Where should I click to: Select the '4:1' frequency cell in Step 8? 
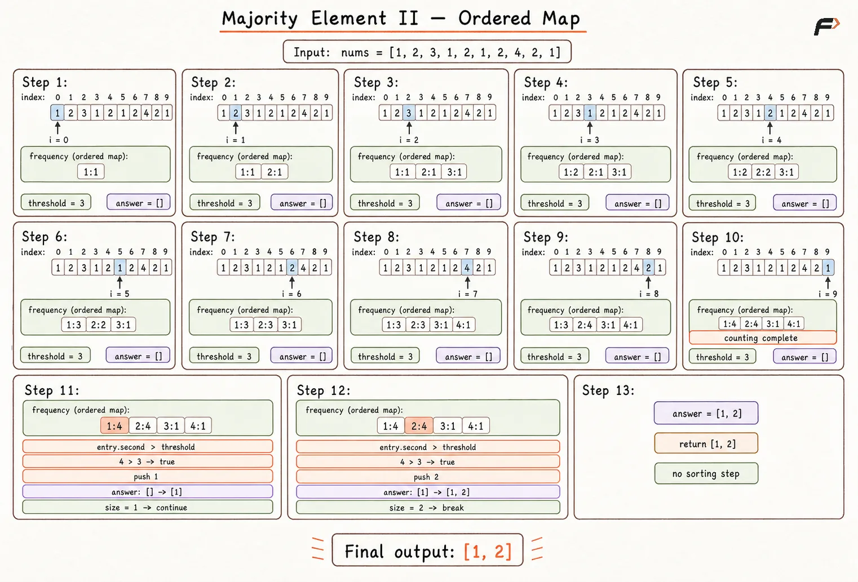tap(463, 325)
